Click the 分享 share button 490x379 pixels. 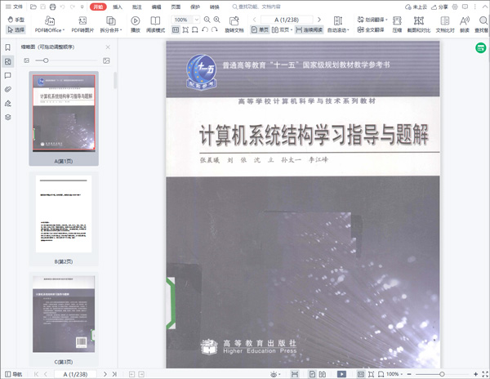tap(439, 7)
